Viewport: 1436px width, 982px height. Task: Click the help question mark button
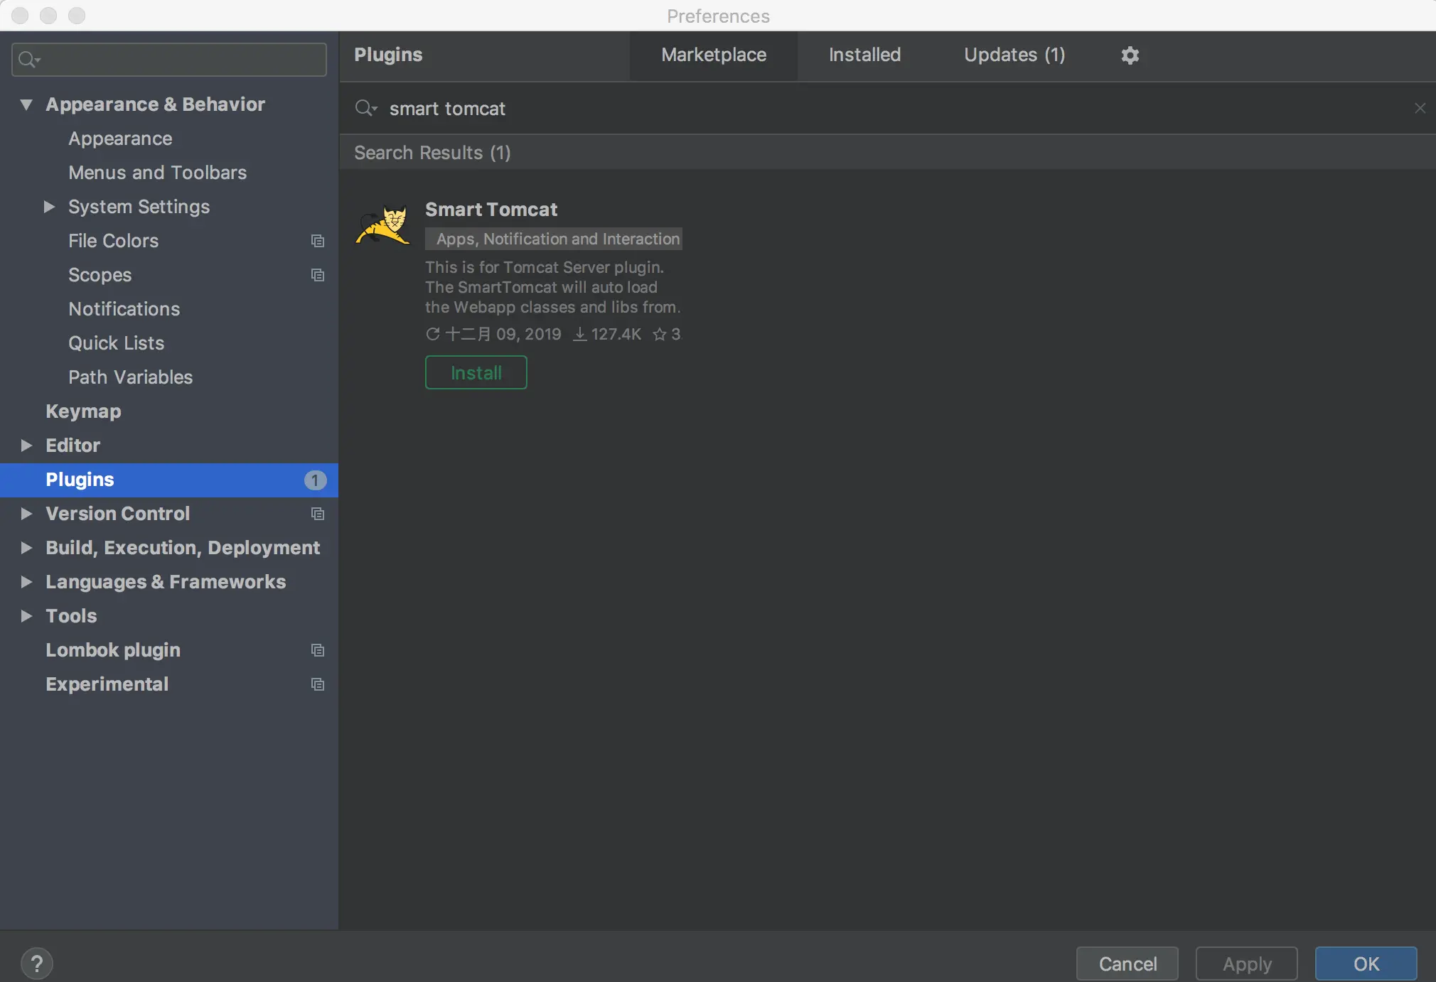[x=37, y=964]
